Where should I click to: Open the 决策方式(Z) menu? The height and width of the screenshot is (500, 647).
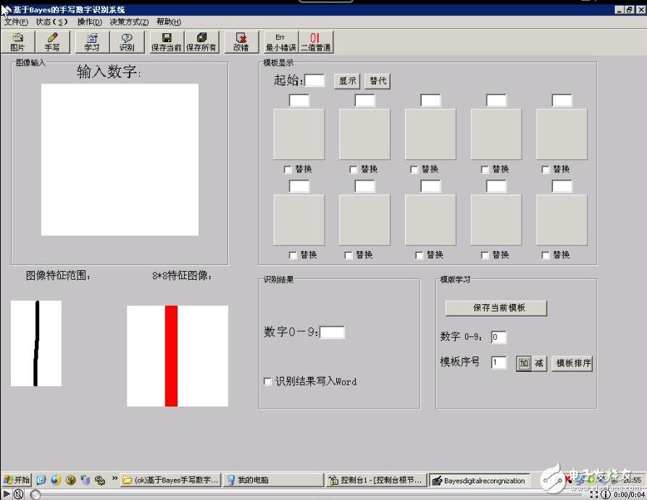130,22
